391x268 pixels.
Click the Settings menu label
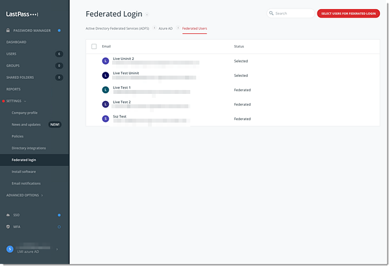coord(14,101)
